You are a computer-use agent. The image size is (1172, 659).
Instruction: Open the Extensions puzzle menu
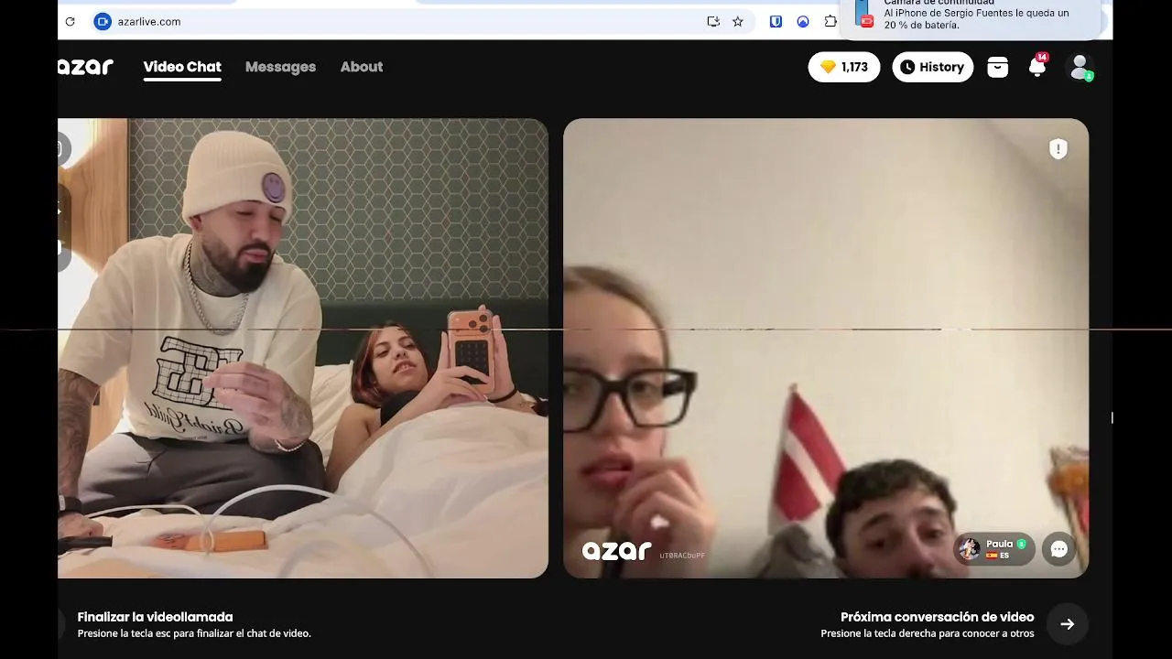click(x=830, y=21)
